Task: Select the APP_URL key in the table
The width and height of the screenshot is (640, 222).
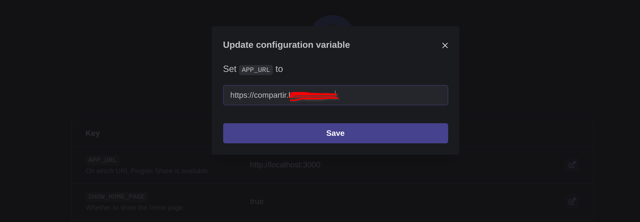Action: tap(102, 160)
